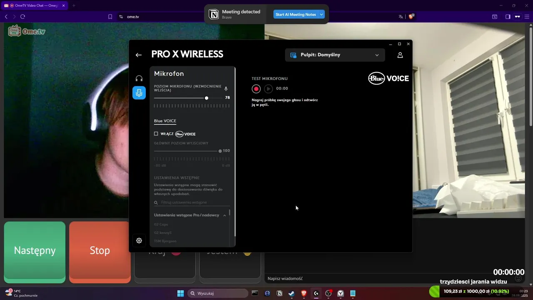Open a new browser tab
Image resolution: width=533 pixels, height=300 pixels.
[74, 5]
